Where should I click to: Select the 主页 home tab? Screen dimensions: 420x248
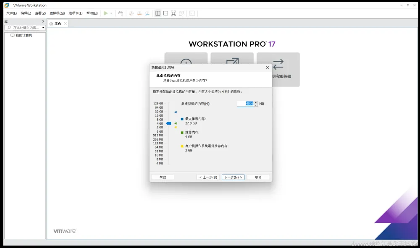click(58, 23)
